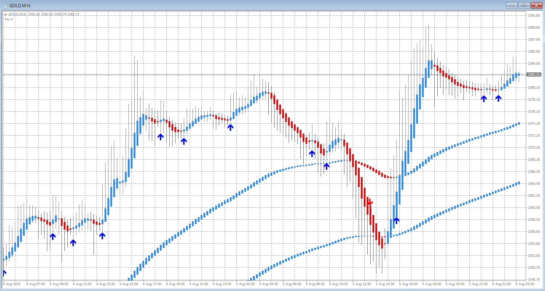The width and height of the screenshot is (545, 291).
Task: Click price scale value 3356.60
Action: pyautogui.click(x=533, y=232)
